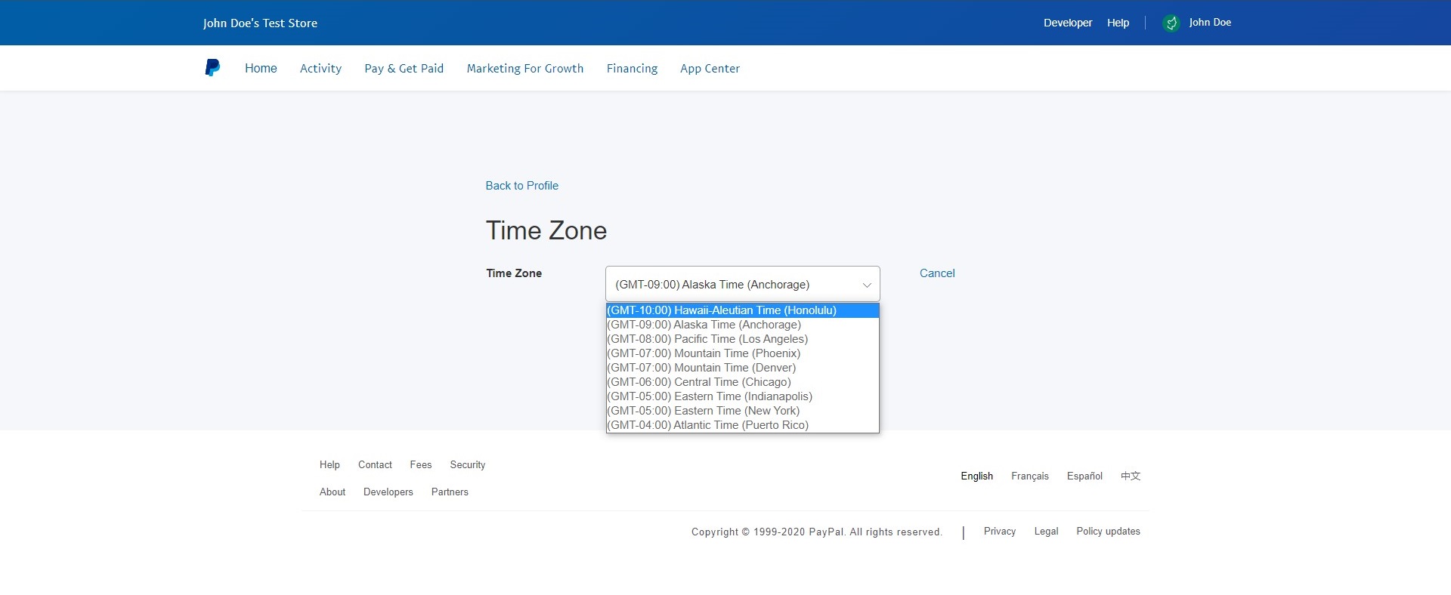Select Eastern Time (New York) option
Viewport: 1451px width, 595px height.
tap(703, 411)
